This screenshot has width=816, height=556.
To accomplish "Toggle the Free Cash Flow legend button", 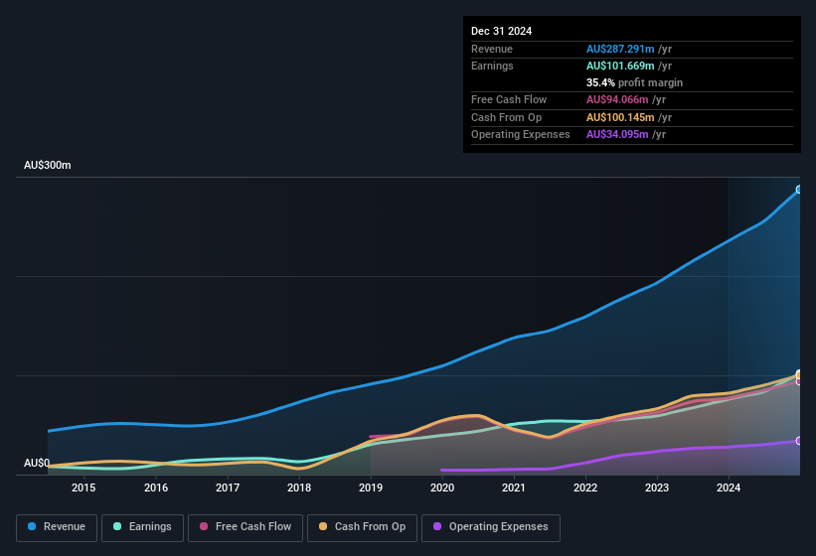I will pos(245,527).
